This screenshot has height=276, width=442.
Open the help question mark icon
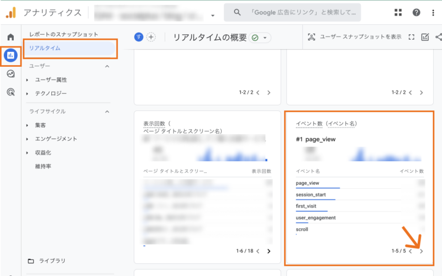pyautogui.click(x=416, y=12)
